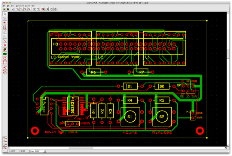The width and height of the screenshot is (232, 156).
Task: Select the DS3231 chip component
Action: tap(73, 106)
